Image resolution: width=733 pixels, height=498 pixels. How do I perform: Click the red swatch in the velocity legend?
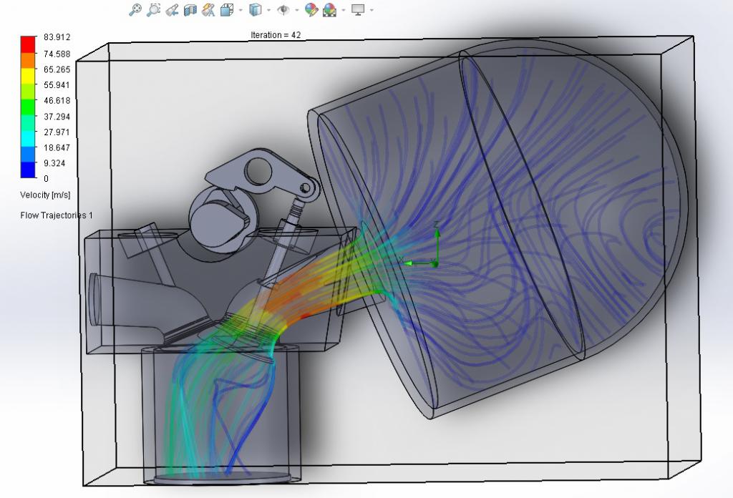click(x=28, y=40)
